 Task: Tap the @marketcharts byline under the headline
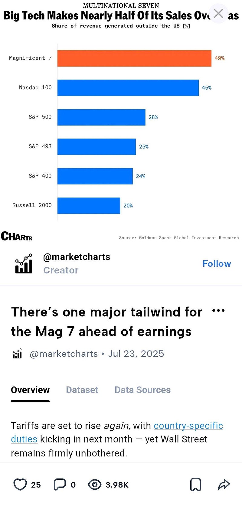(64, 354)
